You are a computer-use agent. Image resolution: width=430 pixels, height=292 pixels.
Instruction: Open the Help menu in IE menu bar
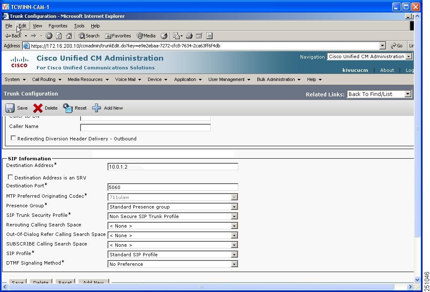[95, 26]
